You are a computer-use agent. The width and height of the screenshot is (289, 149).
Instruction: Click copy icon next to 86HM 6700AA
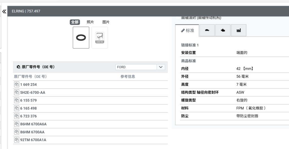(x=16, y=132)
